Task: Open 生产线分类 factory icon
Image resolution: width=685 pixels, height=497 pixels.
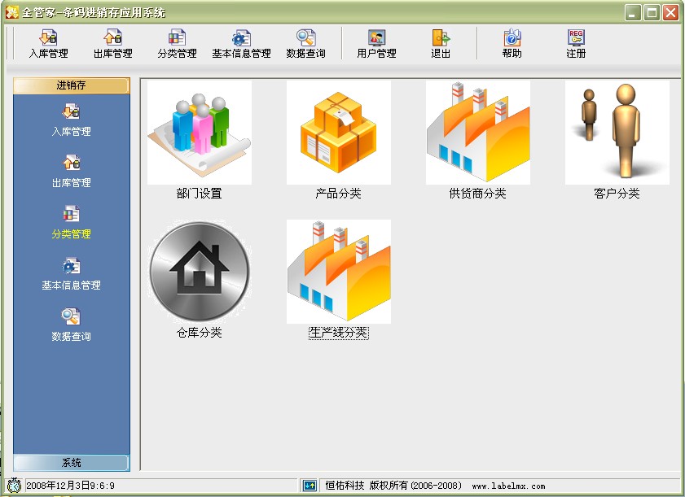Action: (339, 272)
